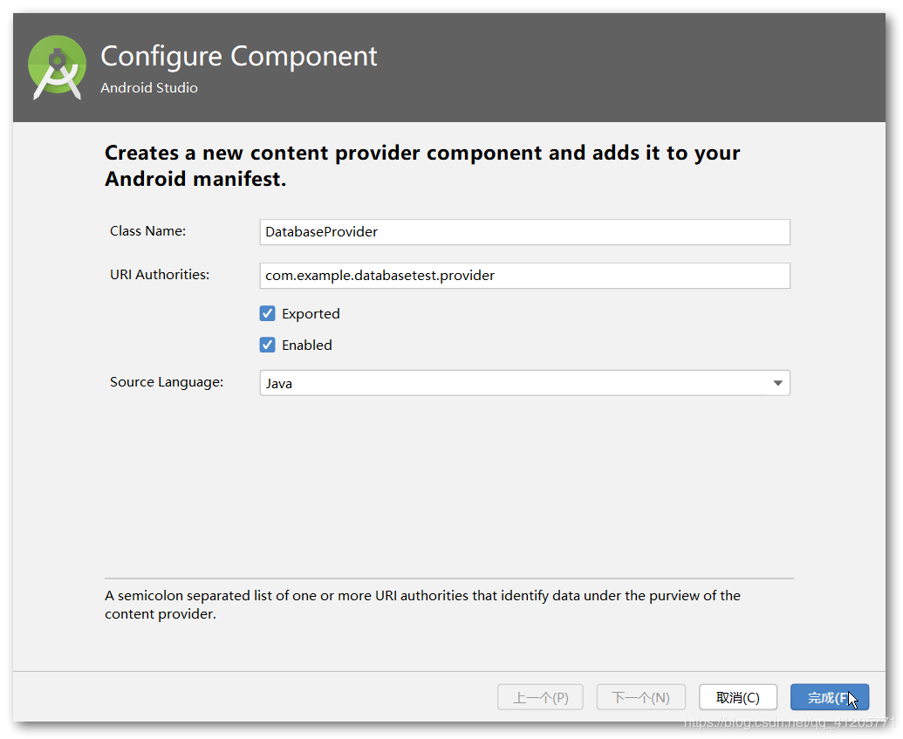Click the Class Name label
Viewport: 903px width, 739px height.
pos(148,231)
